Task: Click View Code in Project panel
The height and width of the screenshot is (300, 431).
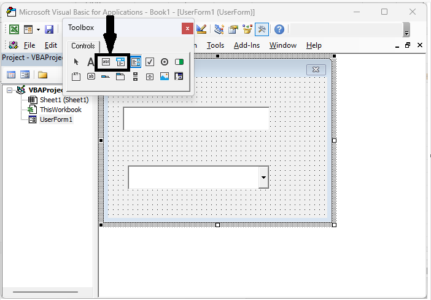Action: pyautogui.click(x=11, y=75)
